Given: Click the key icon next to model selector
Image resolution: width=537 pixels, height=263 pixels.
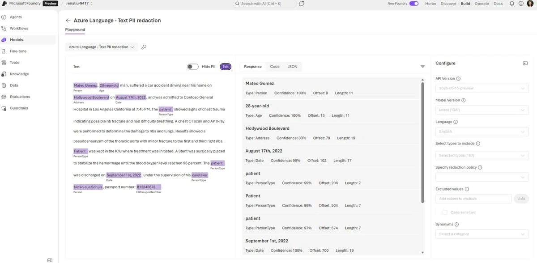Looking at the screenshot, I should pos(144,47).
